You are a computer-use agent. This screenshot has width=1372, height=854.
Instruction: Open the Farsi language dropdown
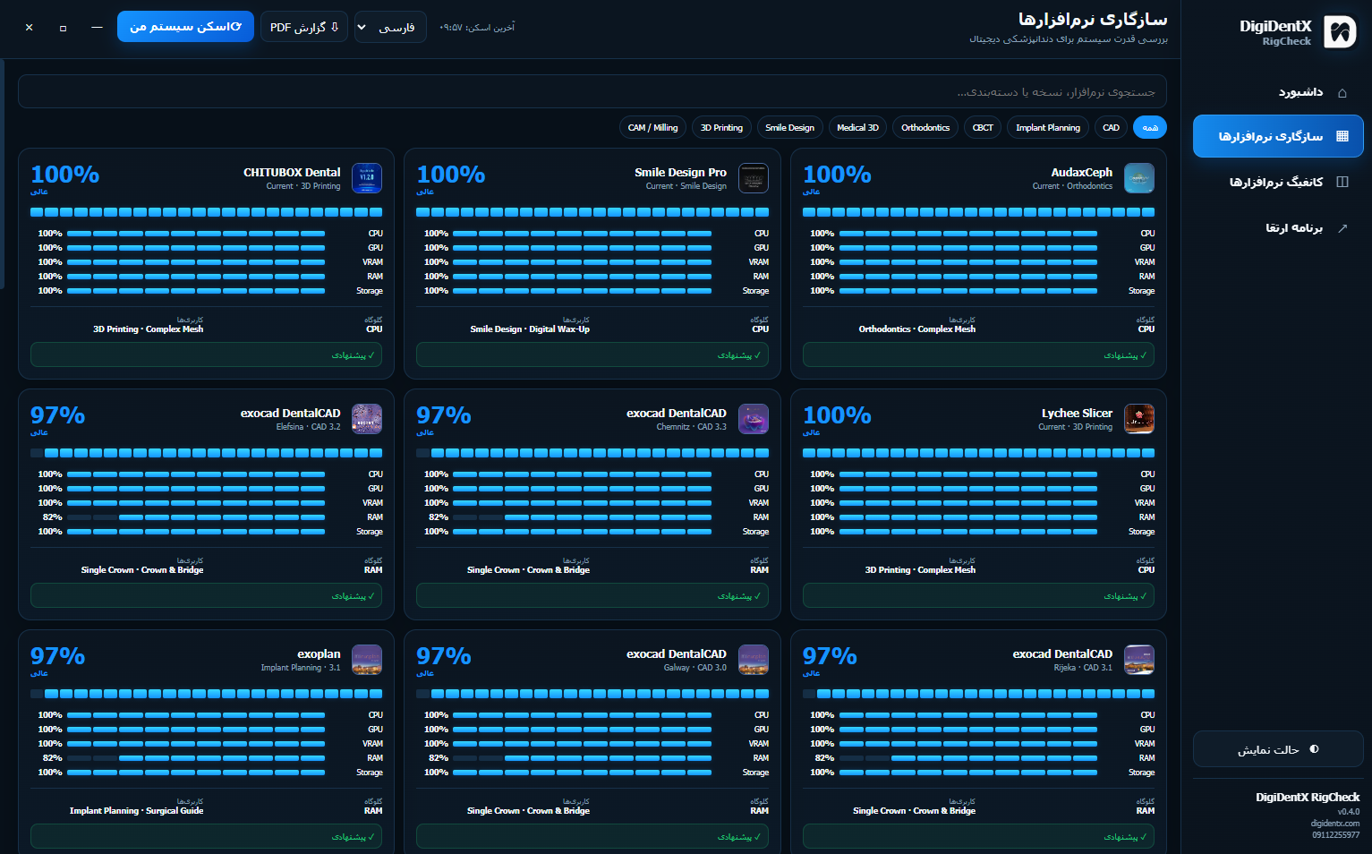(390, 27)
